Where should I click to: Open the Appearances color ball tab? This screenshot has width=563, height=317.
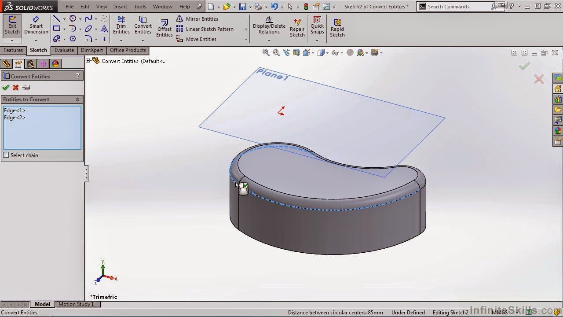[55, 64]
